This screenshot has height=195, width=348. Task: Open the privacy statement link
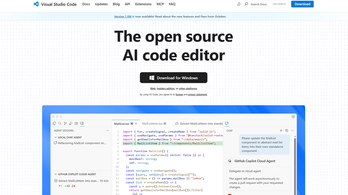[197, 95]
